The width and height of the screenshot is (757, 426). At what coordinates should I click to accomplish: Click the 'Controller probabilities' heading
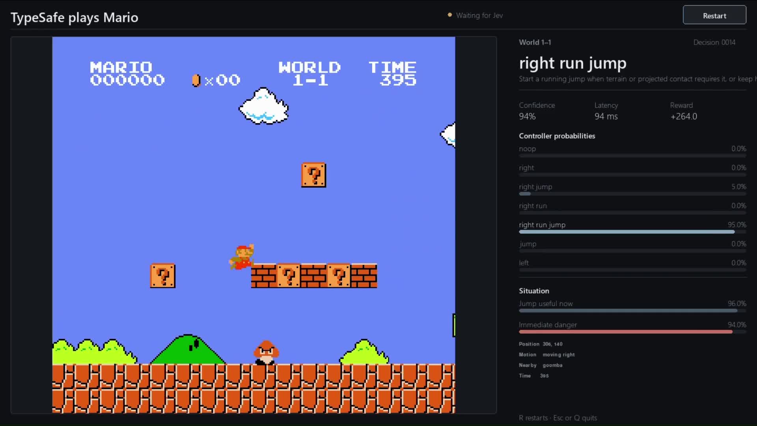pyautogui.click(x=557, y=136)
